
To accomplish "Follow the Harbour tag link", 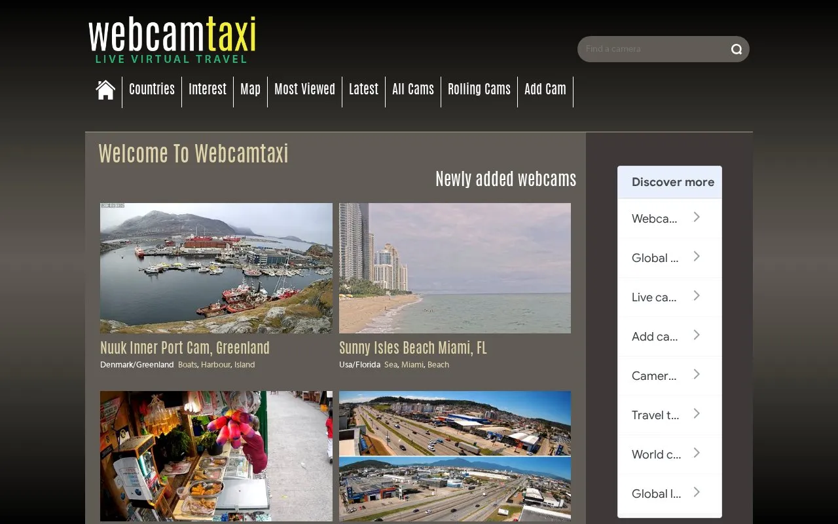I will [x=215, y=365].
